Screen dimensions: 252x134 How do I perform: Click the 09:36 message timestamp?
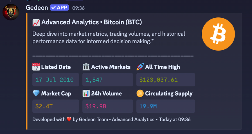click(78, 8)
